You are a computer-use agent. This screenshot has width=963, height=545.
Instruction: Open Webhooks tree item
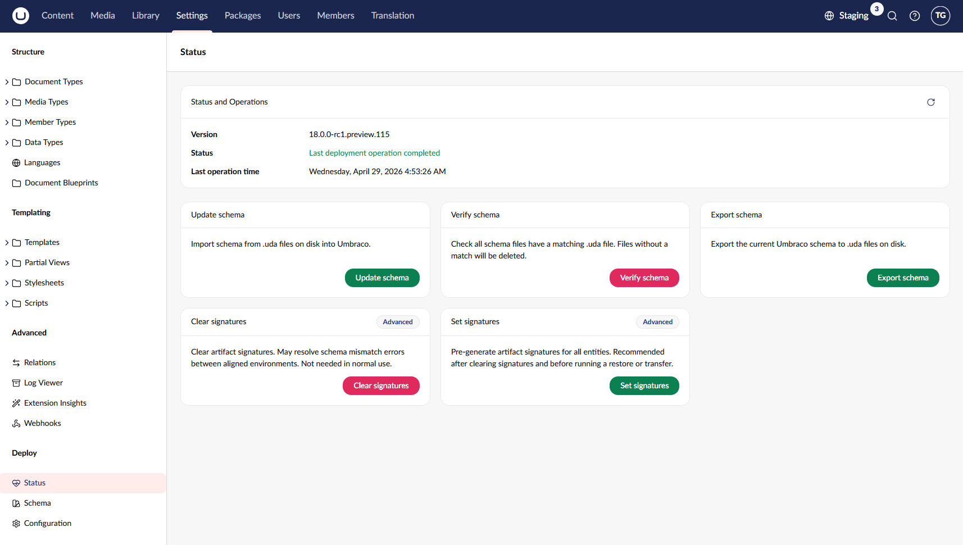[83, 424]
